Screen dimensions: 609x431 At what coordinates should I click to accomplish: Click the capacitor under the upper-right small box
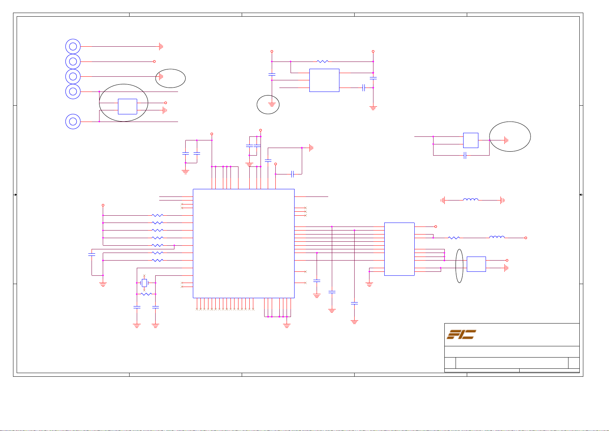tap(465, 156)
